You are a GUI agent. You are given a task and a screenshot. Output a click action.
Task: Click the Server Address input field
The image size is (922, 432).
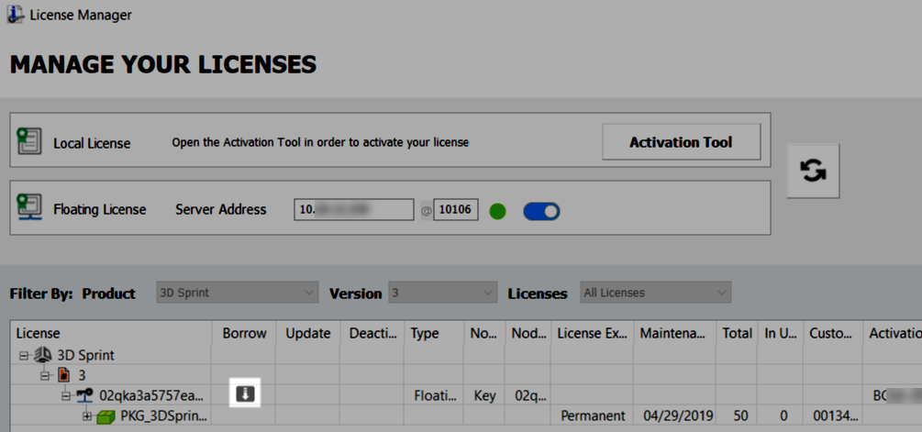coord(354,210)
